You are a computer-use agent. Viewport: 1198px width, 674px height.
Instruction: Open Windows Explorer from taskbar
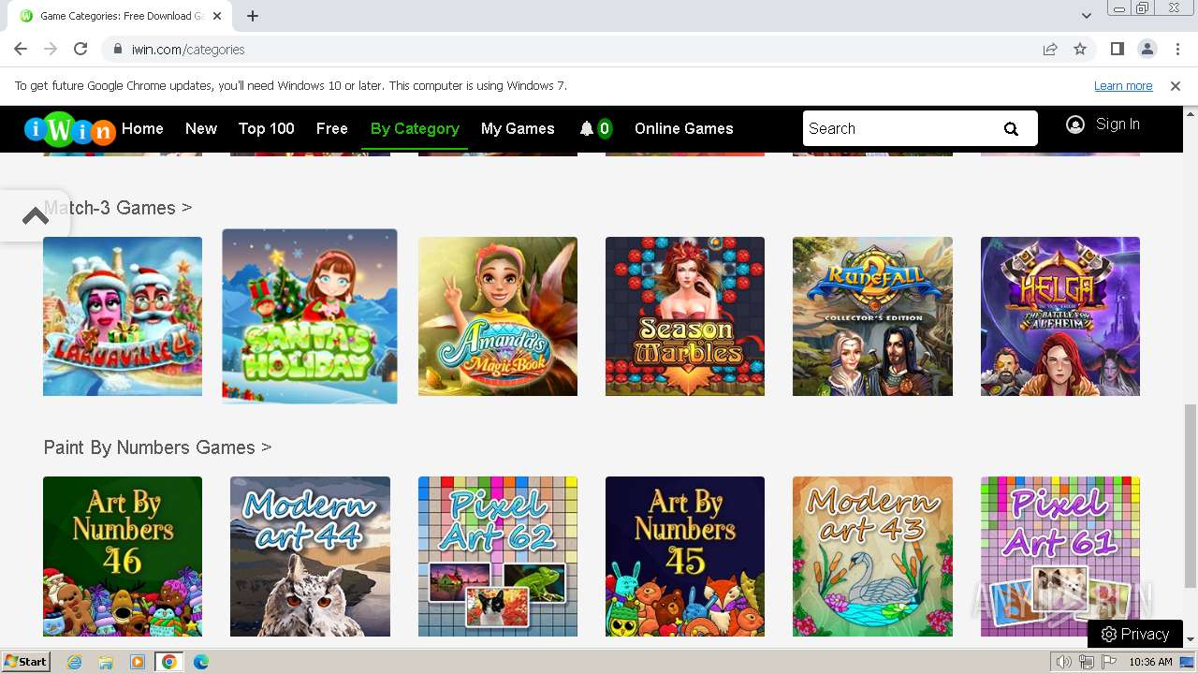(106, 662)
